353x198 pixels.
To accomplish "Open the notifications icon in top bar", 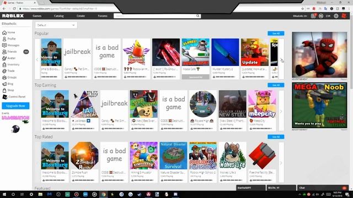I will point(313,16).
